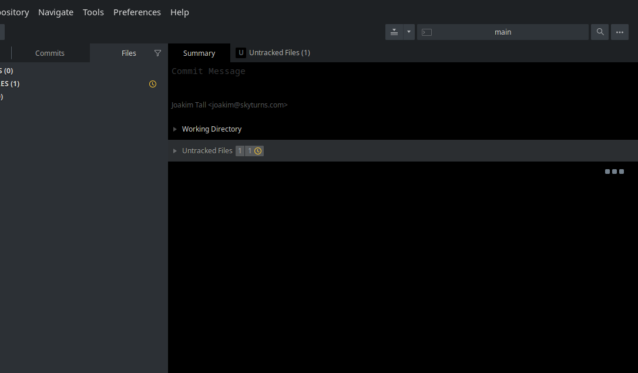The width and height of the screenshot is (638, 373).
Task: Click the Pull icon in the toolbar
Action: tap(394, 32)
